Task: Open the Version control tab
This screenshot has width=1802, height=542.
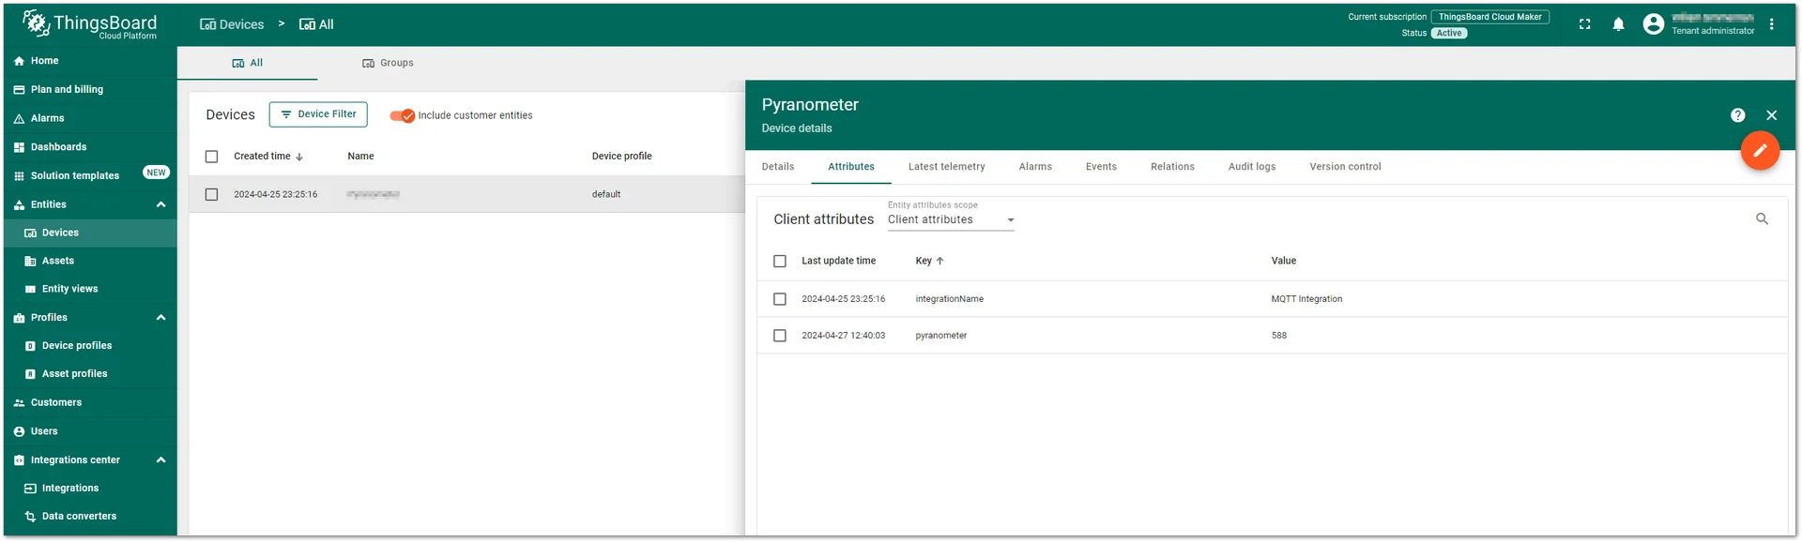Action: pos(1345,167)
